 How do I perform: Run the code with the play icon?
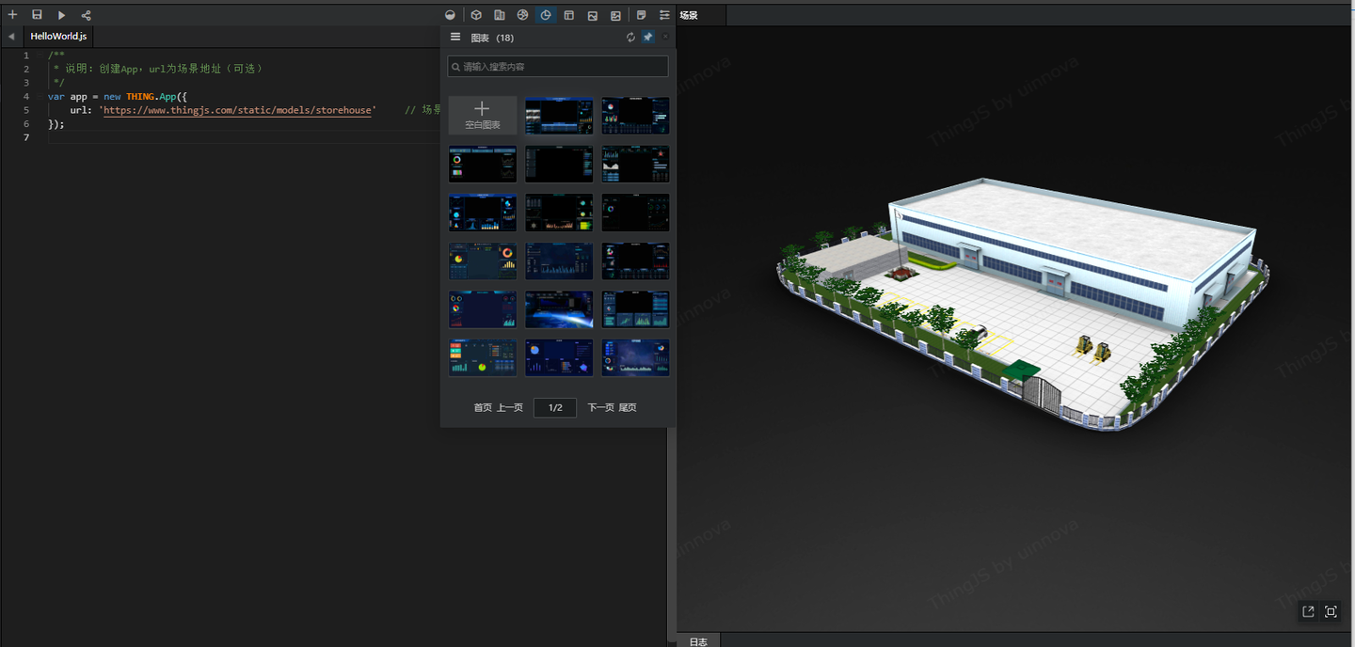[x=61, y=15]
